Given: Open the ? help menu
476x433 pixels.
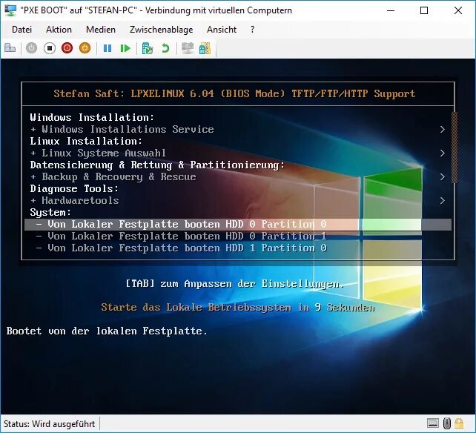Looking at the screenshot, I should click(x=252, y=30).
